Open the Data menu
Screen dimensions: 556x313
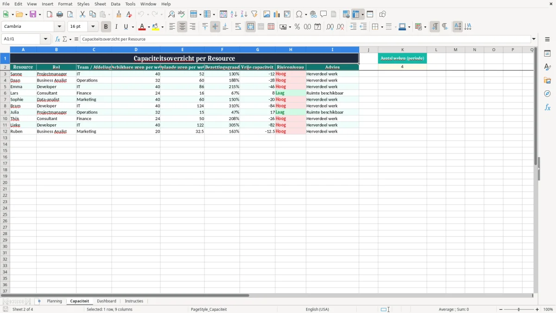pos(115,4)
